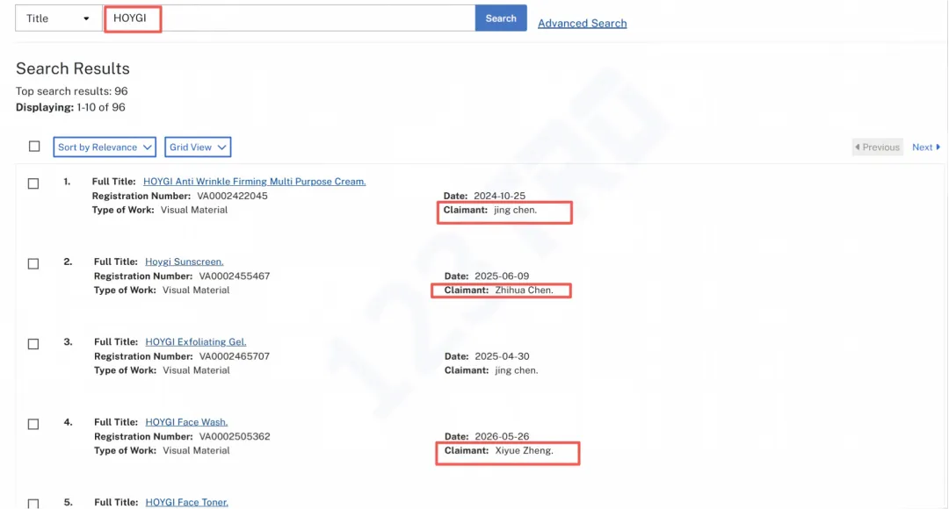Click the date 2025-06-09
Viewport: 949px width, 509px height.
click(x=502, y=276)
